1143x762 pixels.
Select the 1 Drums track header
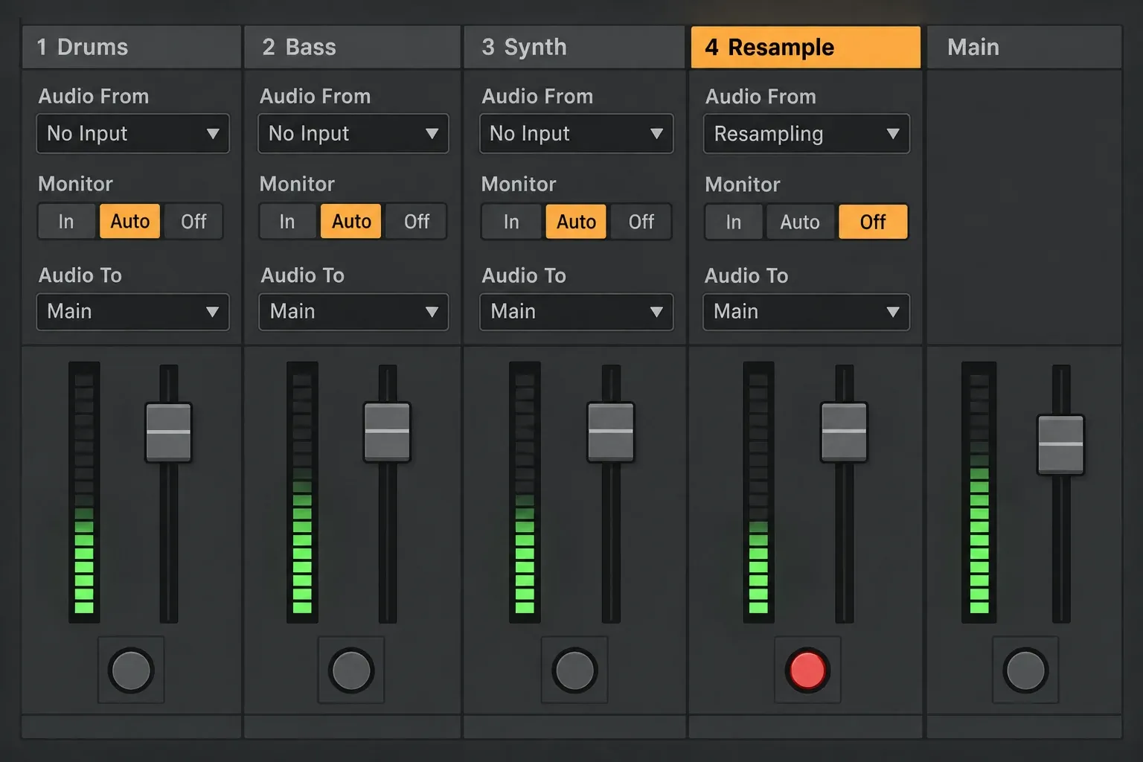coord(132,47)
